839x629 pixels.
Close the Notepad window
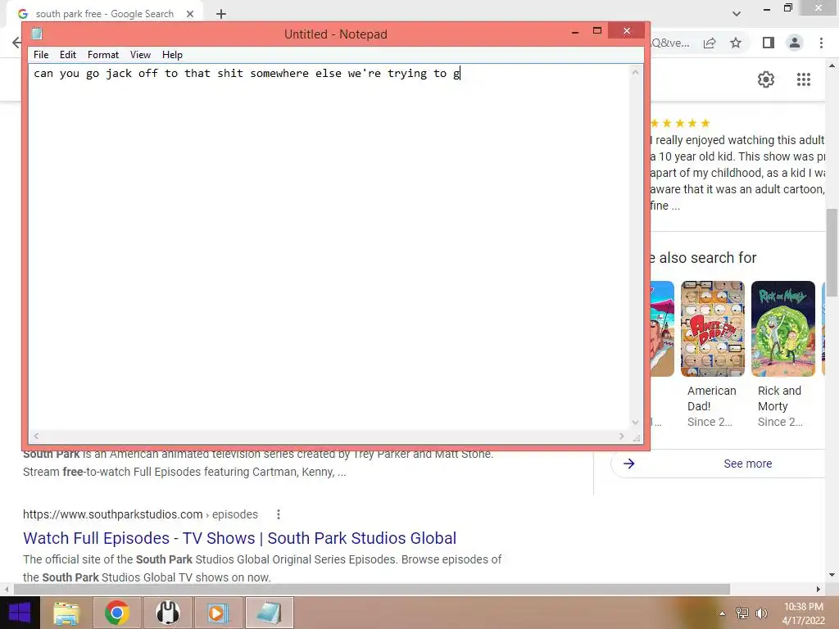pyautogui.click(x=627, y=31)
